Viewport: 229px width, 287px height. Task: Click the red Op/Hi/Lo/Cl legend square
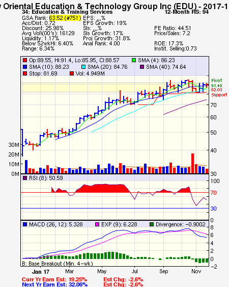point(25,60)
